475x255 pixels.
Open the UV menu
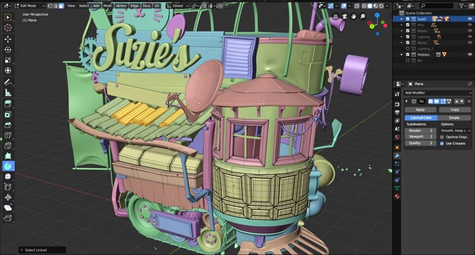(x=157, y=6)
